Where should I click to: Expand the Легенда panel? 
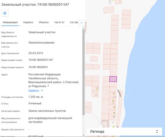click(x=124, y=131)
